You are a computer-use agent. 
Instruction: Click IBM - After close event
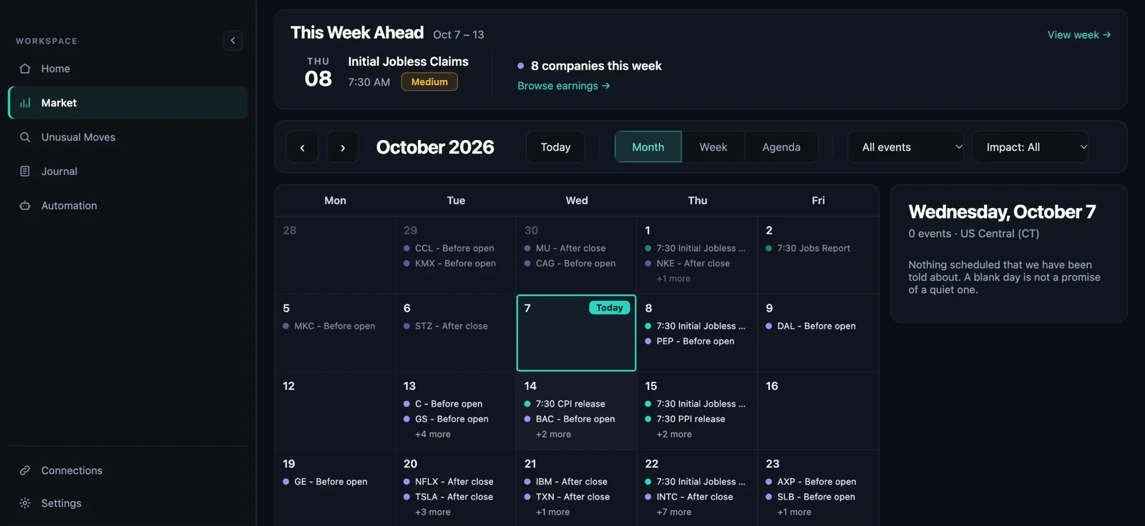click(565, 482)
